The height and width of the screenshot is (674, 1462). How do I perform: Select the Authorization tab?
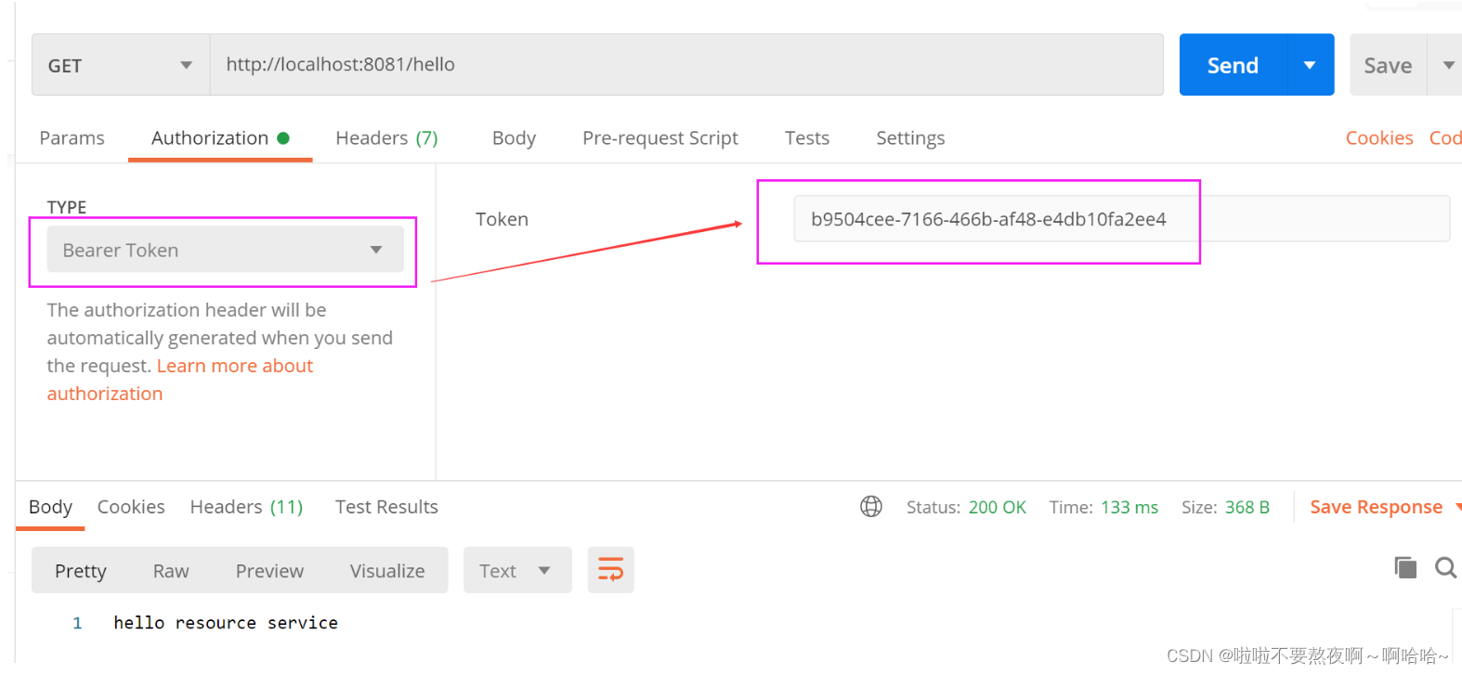(x=220, y=138)
